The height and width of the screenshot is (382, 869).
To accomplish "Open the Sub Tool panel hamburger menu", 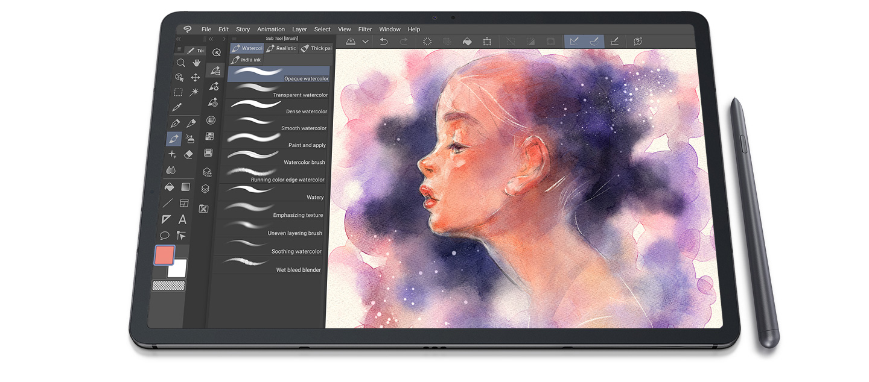I will [234, 39].
